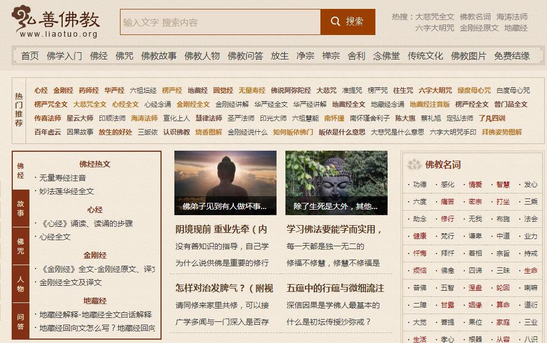Click the 智慧 term in 佛教名词
This screenshot has height=343, width=547.
[x=503, y=185]
